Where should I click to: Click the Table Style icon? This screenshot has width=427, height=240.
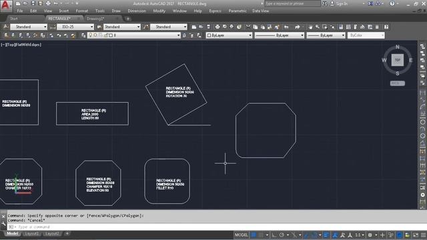pos(99,27)
